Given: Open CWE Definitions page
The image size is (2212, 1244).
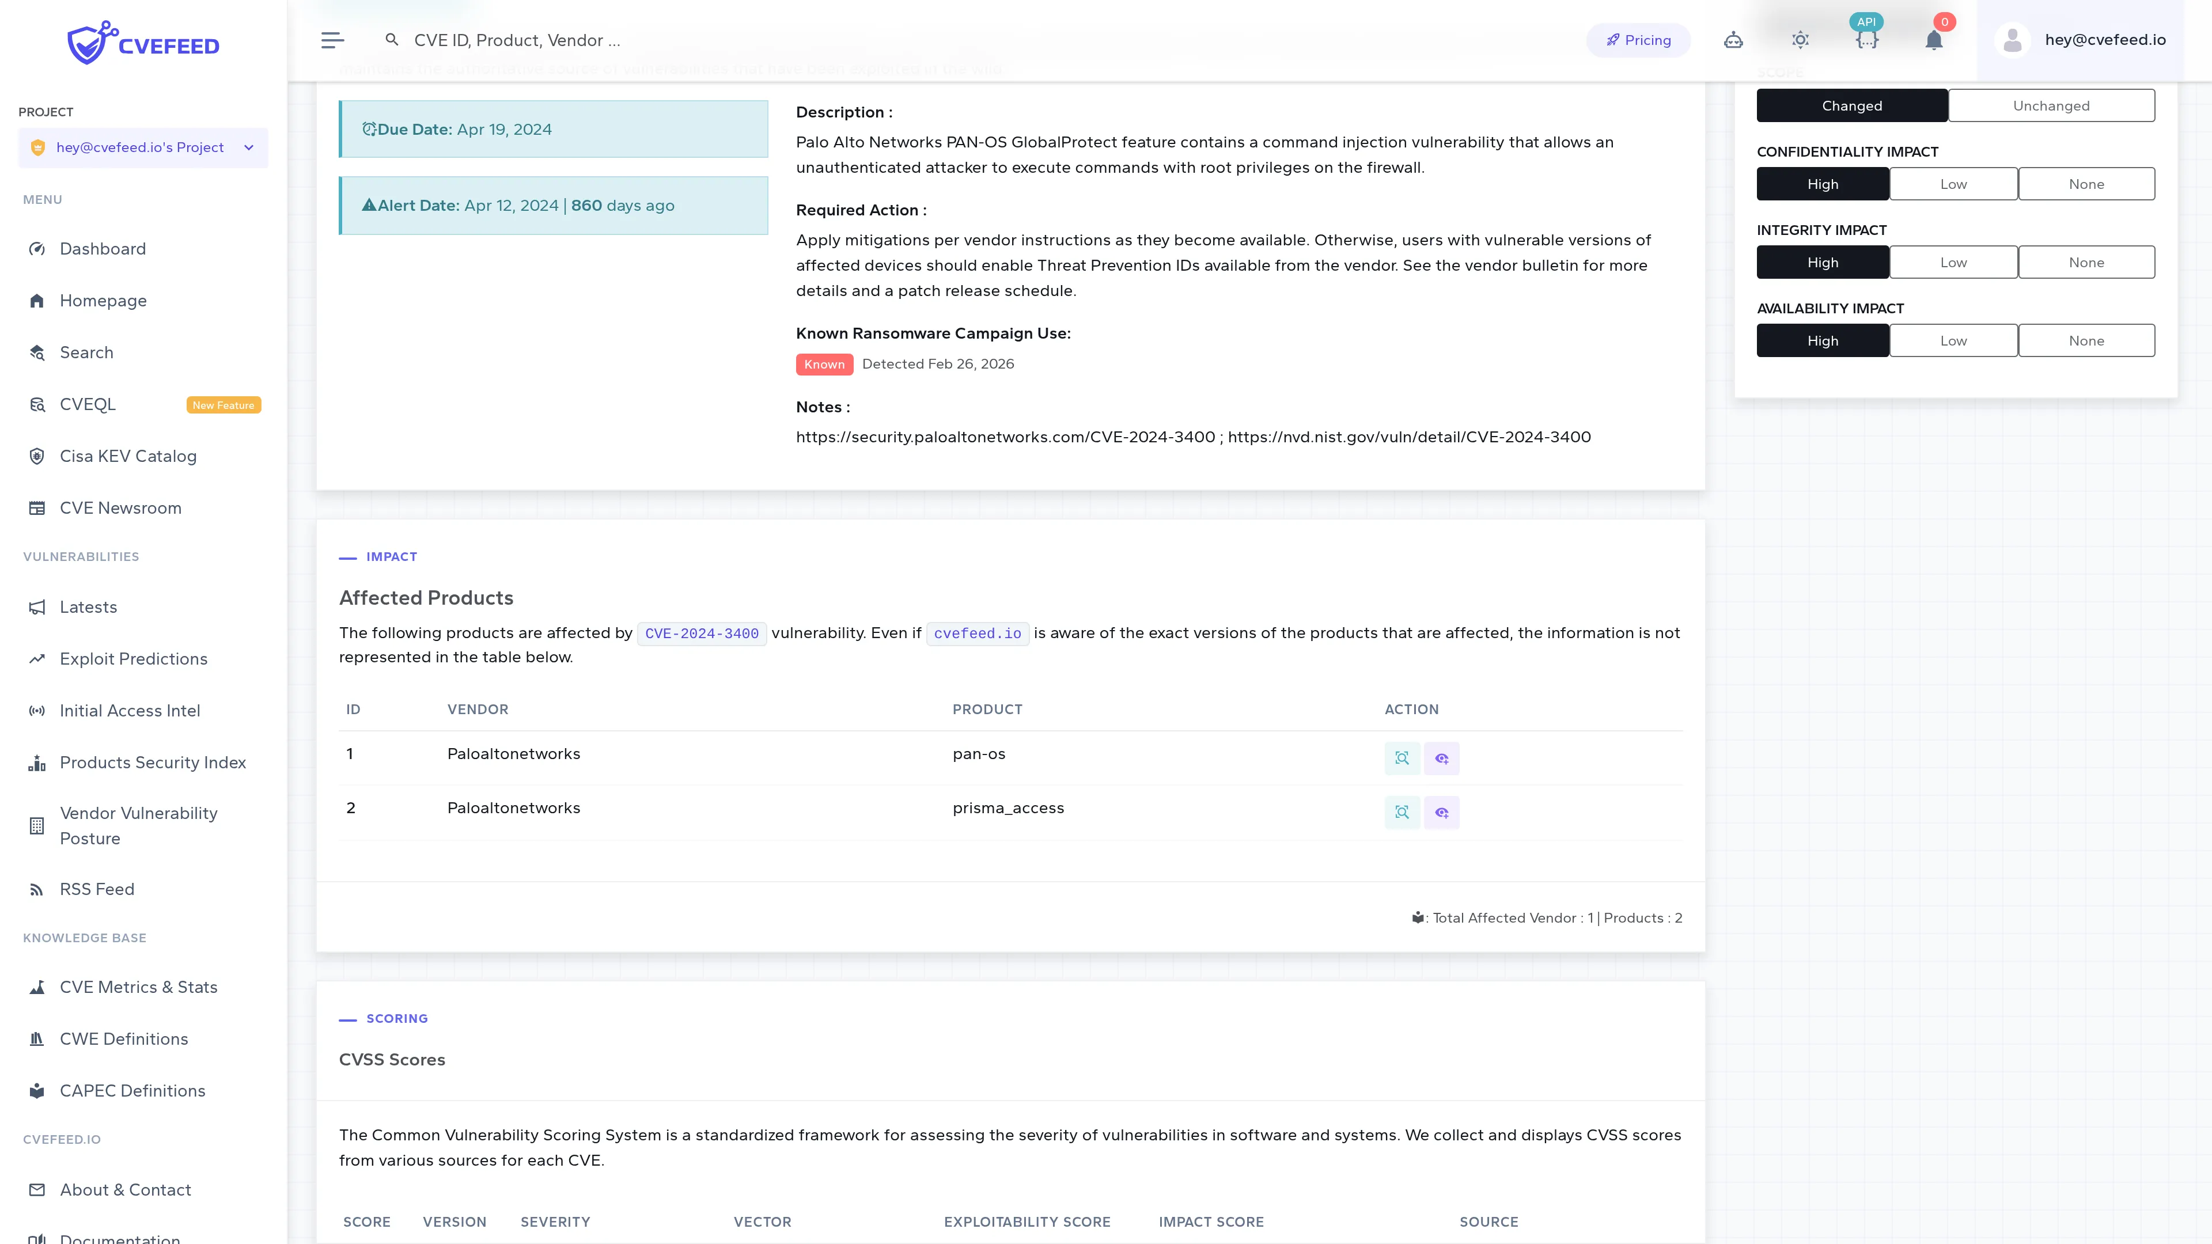Looking at the screenshot, I should [124, 1039].
